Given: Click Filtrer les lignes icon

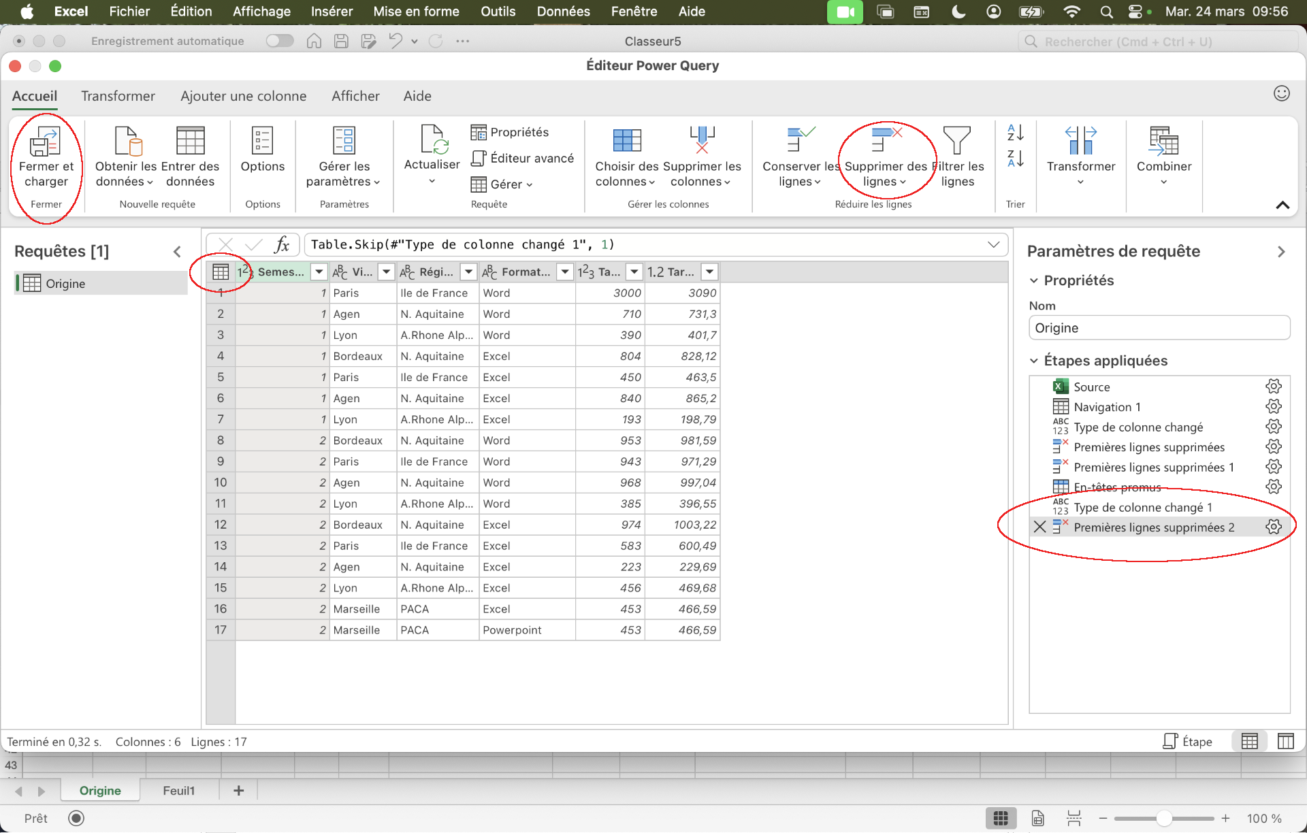Looking at the screenshot, I should [x=956, y=141].
